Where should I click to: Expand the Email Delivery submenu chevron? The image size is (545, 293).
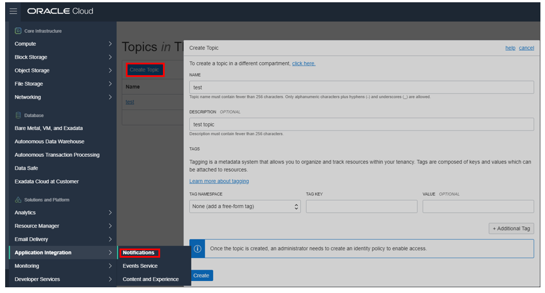click(x=110, y=239)
